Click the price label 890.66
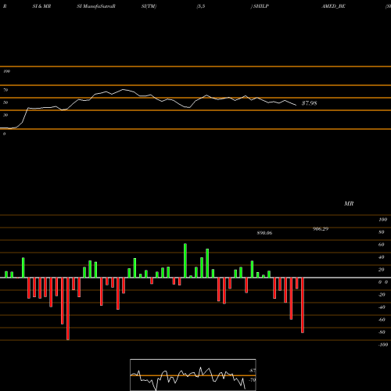The height and width of the screenshot is (391, 391). [264, 233]
